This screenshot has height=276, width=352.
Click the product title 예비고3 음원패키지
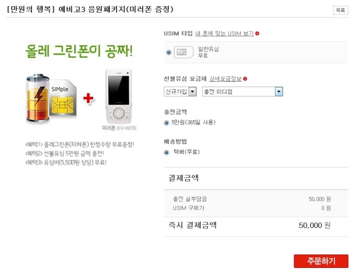click(x=92, y=10)
